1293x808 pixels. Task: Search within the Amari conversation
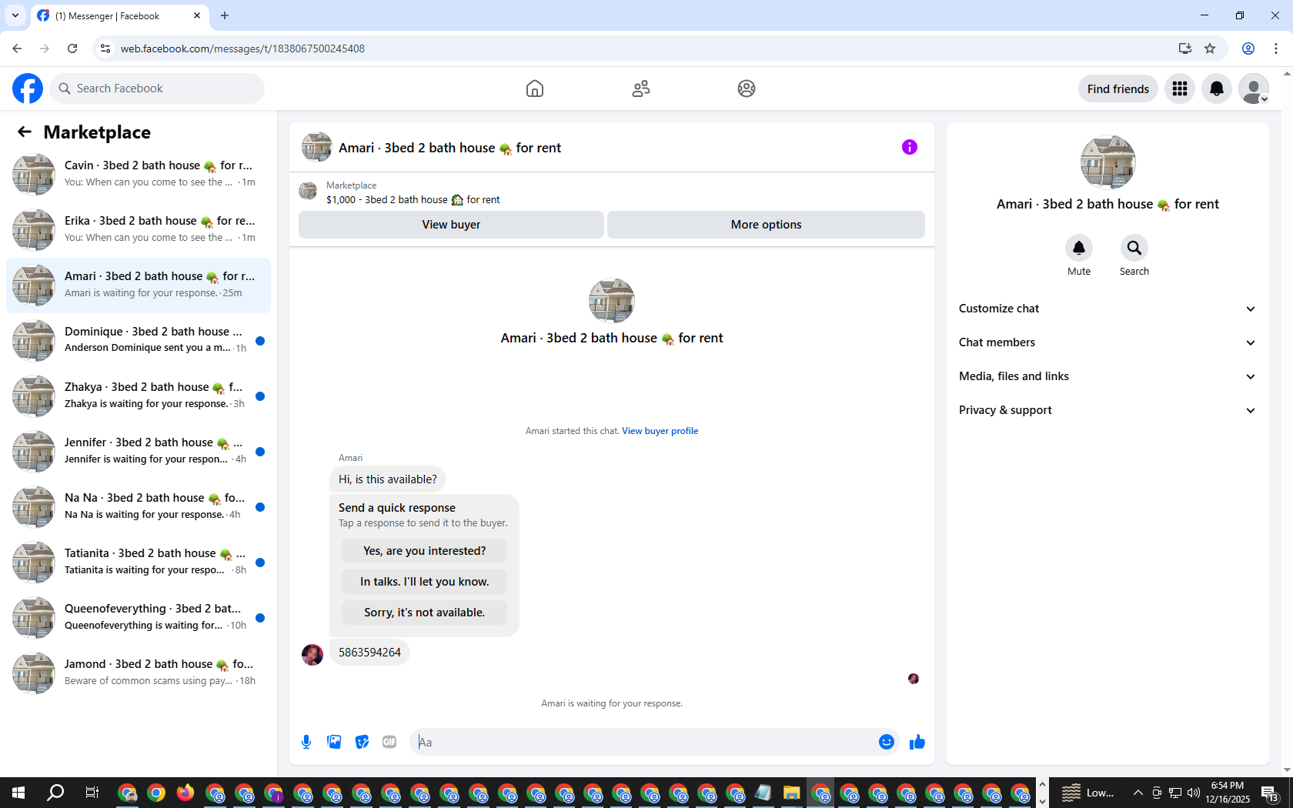(1134, 248)
